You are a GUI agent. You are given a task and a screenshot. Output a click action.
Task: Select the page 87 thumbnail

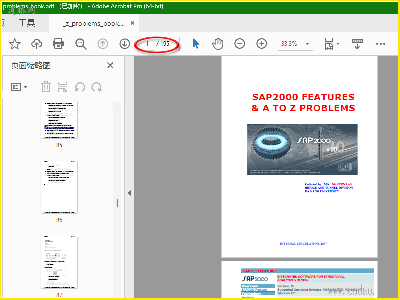pos(59,262)
